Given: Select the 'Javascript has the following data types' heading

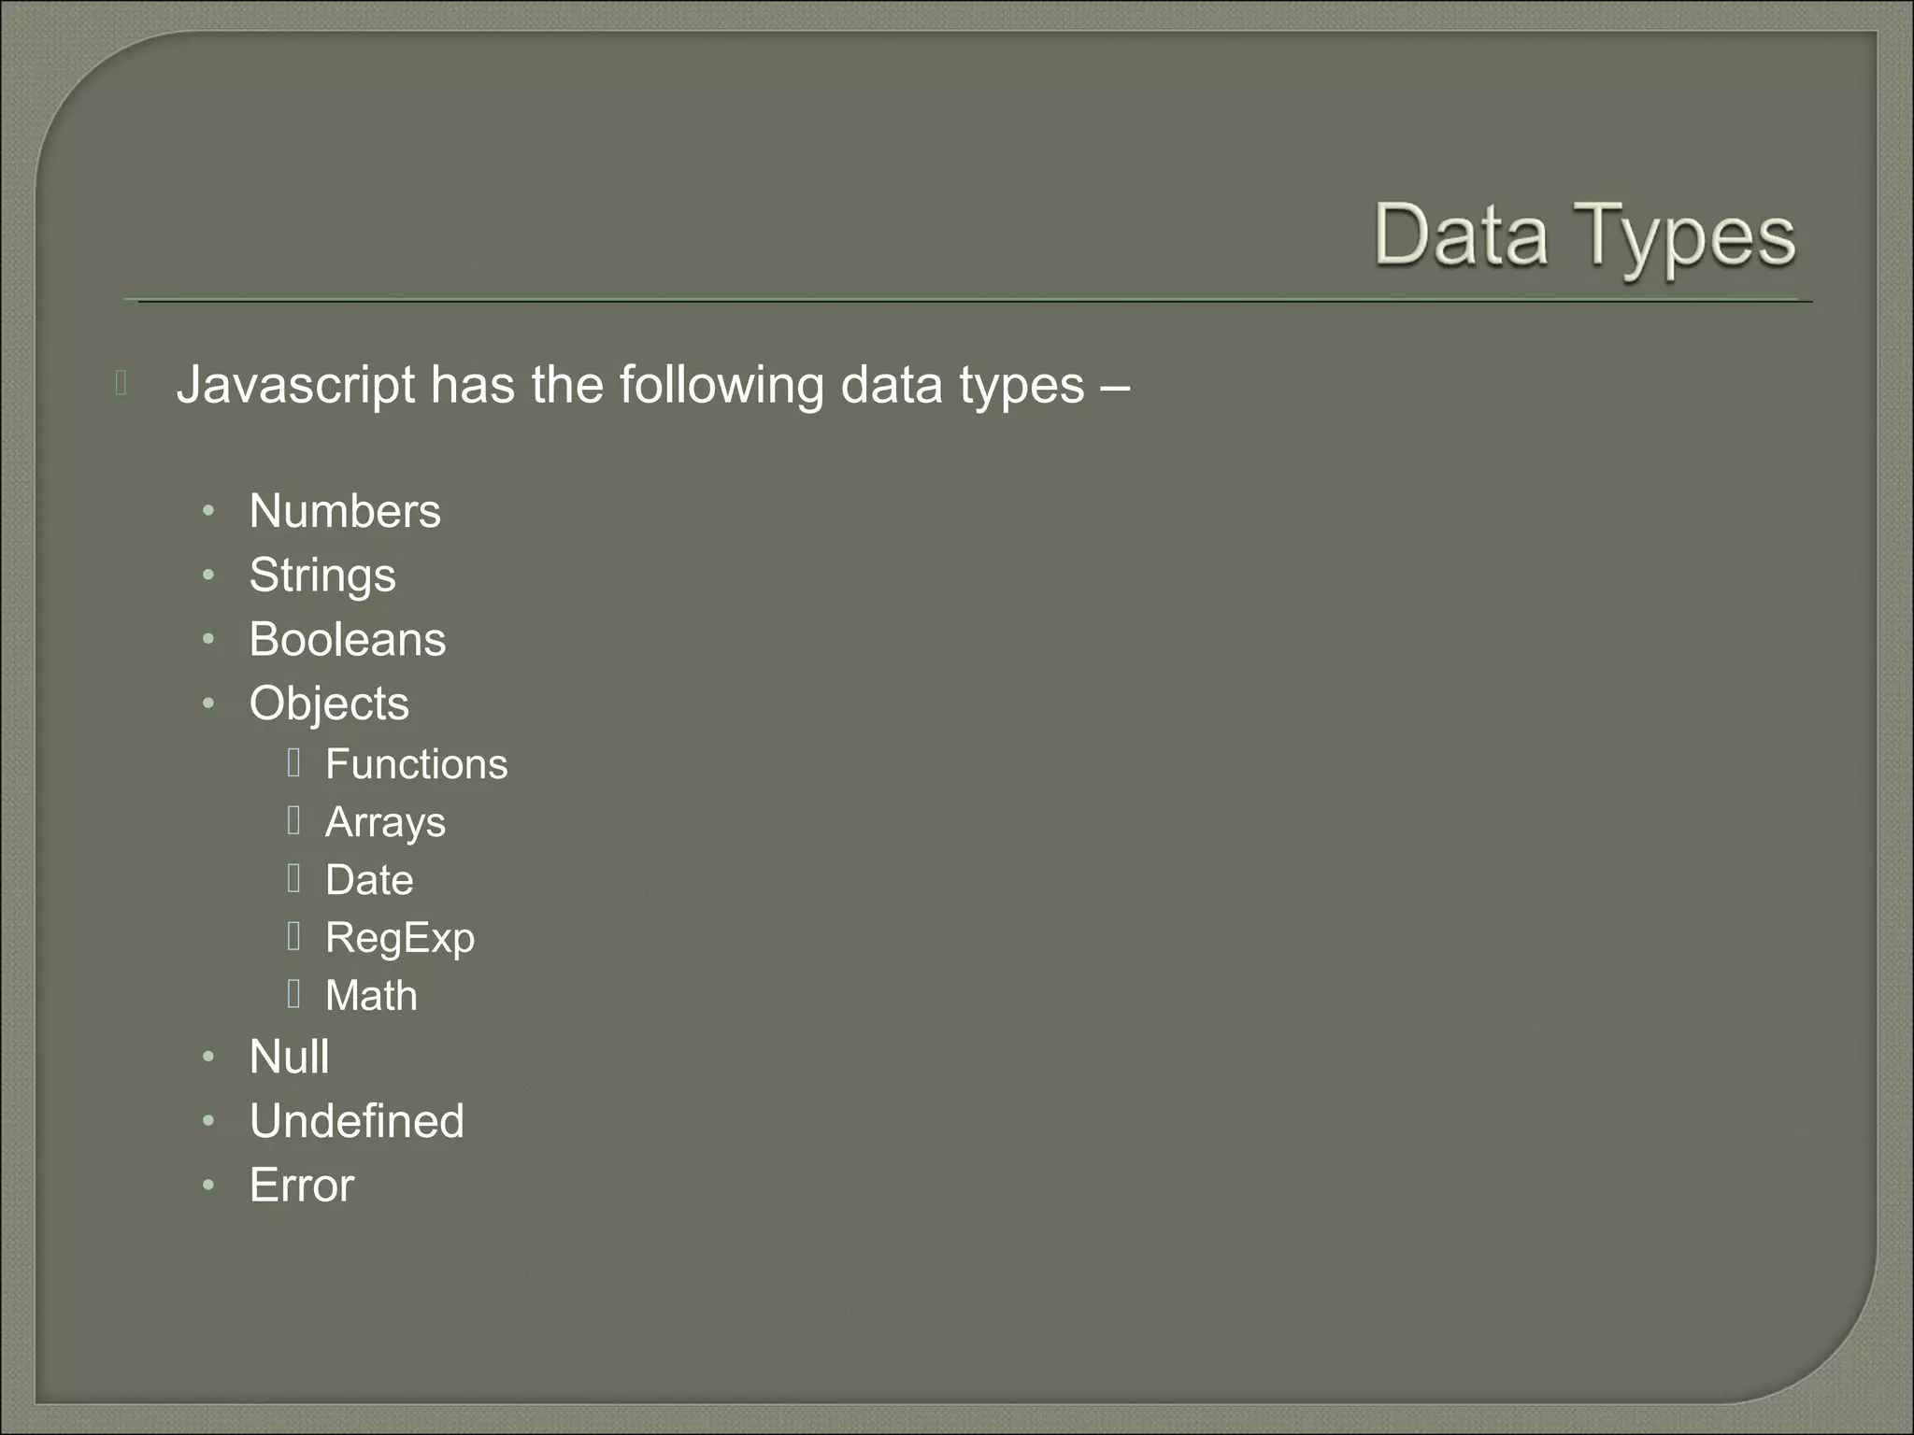Looking at the screenshot, I should [x=653, y=385].
